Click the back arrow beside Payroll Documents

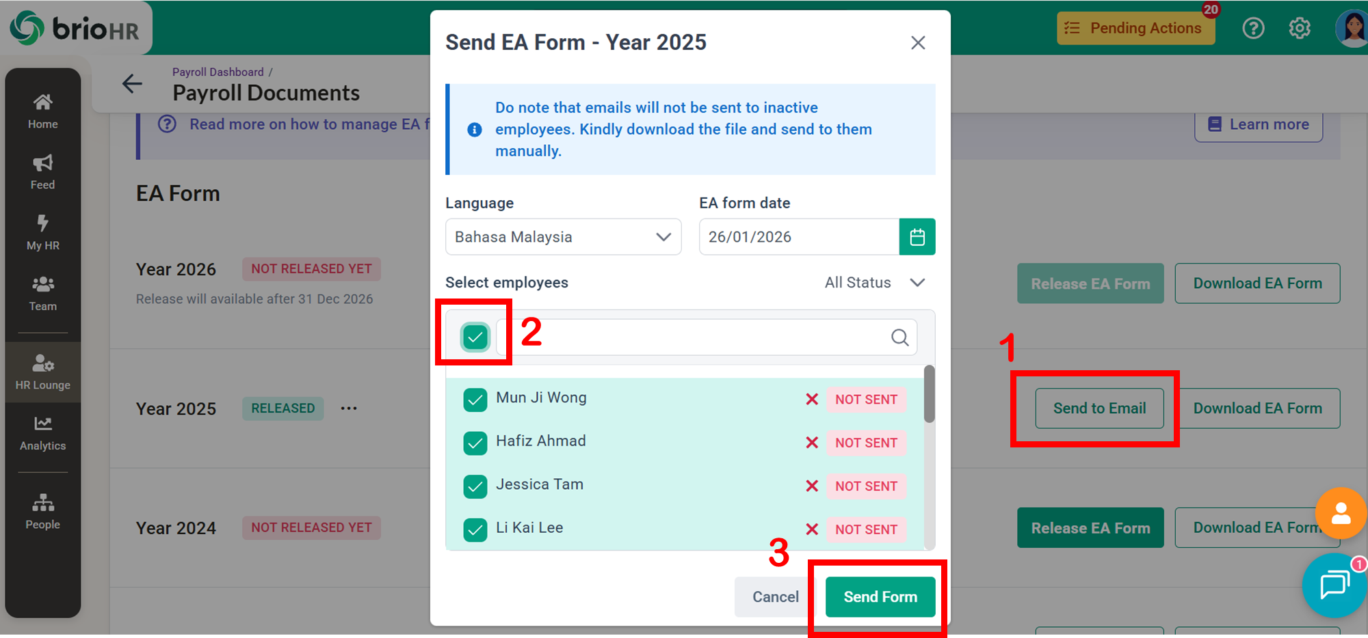pyautogui.click(x=132, y=84)
